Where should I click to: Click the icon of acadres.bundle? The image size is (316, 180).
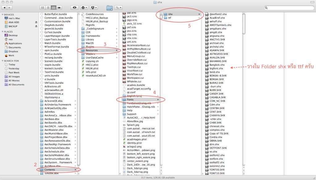pyautogui.click(x=124, y=85)
